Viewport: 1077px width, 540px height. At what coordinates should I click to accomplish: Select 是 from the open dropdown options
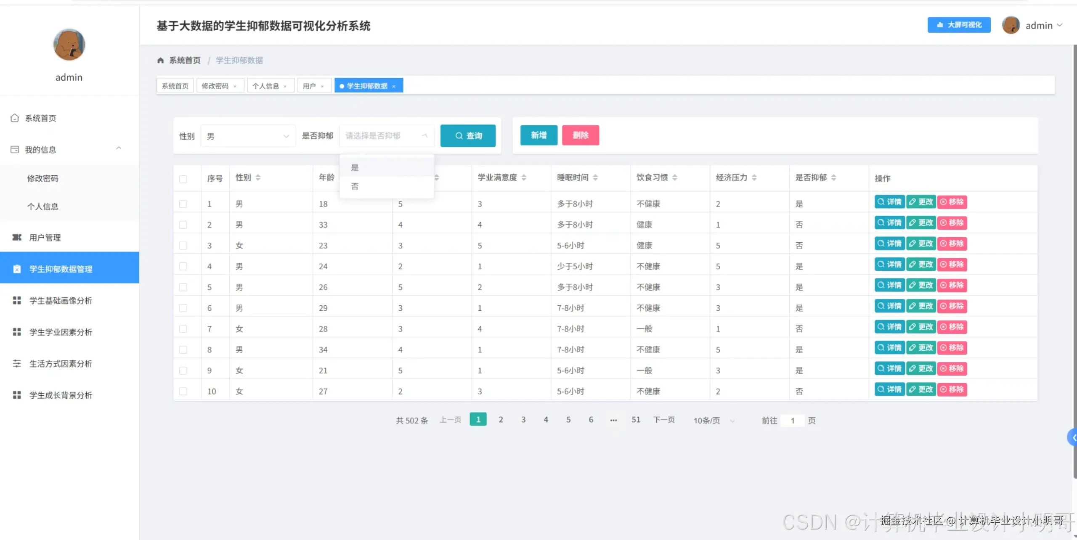point(355,167)
